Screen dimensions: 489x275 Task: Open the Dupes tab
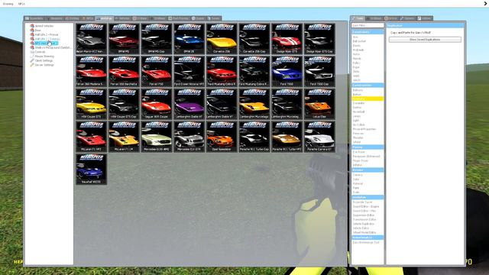(198, 18)
